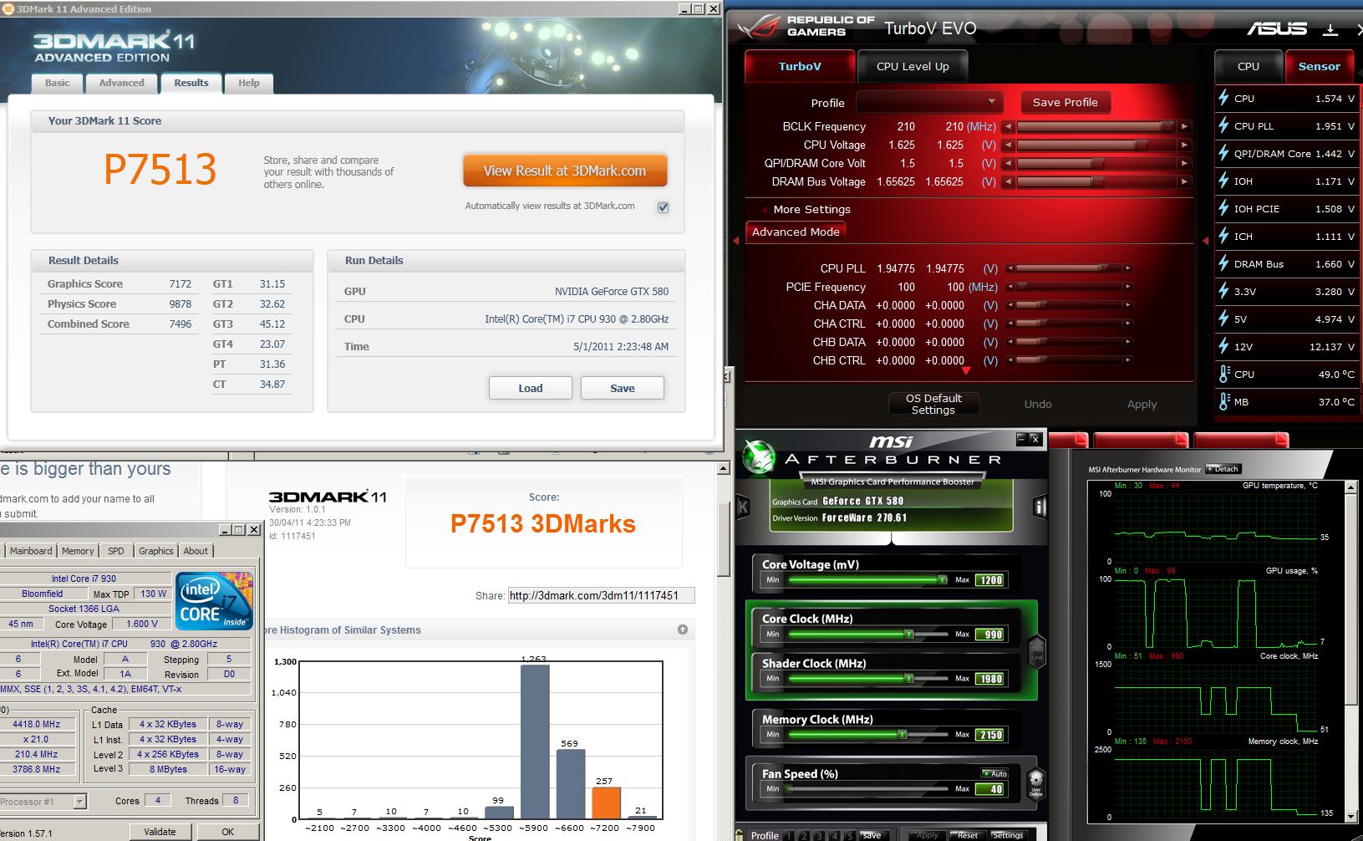Image resolution: width=1363 pixels, height=841 pixels.
Task: Click the Core Clock slider handle
Action: tap(909, 635)
